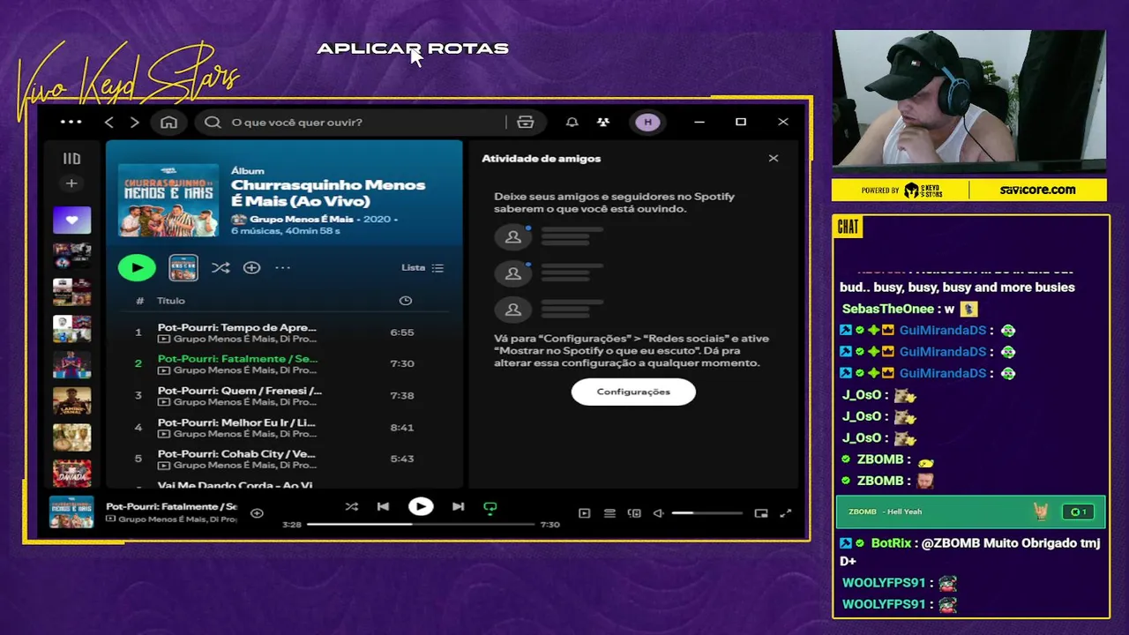This screenshot has height=635, width=1129.
Task: Open more options for the album
Action: [282, 267]
